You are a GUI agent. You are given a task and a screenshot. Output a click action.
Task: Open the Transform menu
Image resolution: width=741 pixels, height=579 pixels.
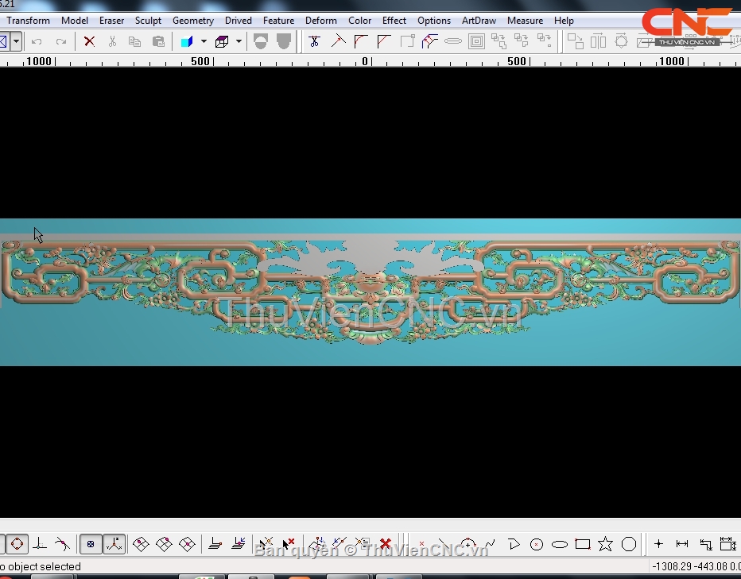click(28, 21)
